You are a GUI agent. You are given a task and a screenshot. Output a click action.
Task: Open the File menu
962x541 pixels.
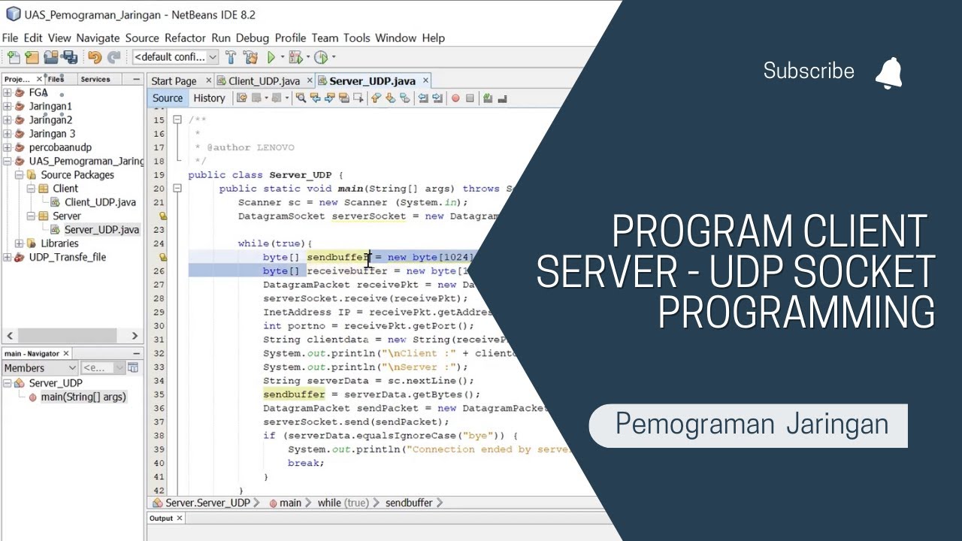[x=11, y=38]
